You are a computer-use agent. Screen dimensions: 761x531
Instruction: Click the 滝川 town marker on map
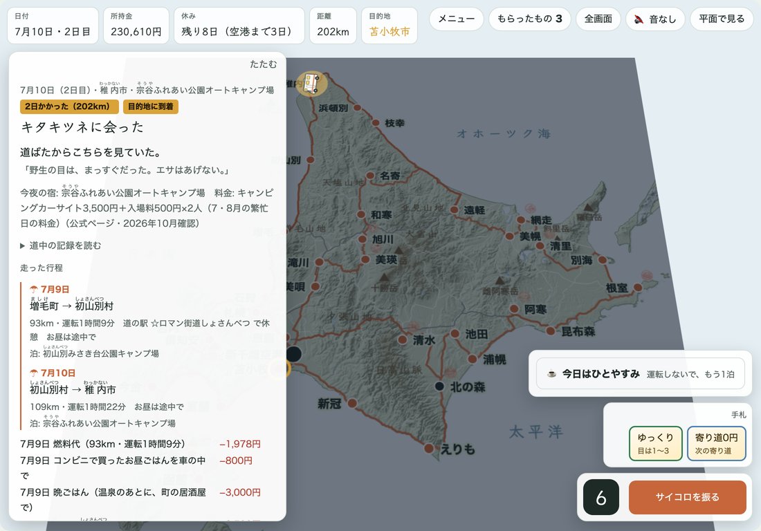click(320, 262)
